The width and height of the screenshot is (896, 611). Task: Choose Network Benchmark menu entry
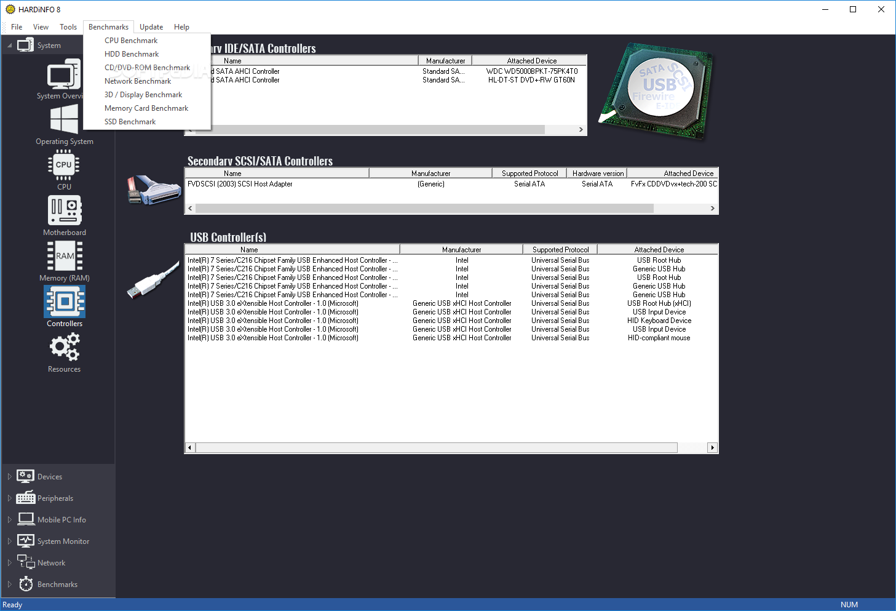click(x=147, y=81)
